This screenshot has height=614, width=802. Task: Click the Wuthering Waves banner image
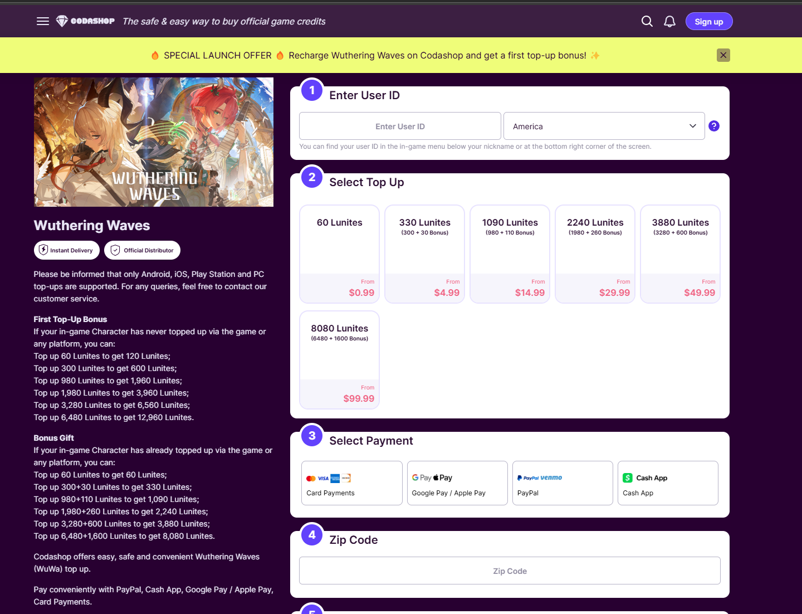point(154,142)
